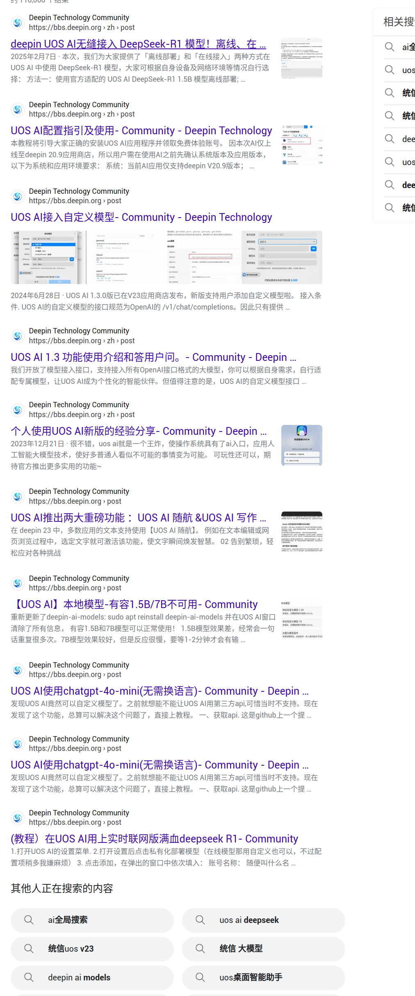The width and height of the screenshot is (415, 996).
Task: Open UOS AI推出两大重磅功能 result link
Action: point(138,518)
